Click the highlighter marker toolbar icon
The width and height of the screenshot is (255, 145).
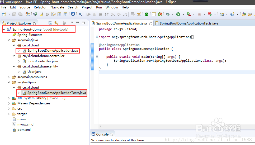[x=41, y=14]
